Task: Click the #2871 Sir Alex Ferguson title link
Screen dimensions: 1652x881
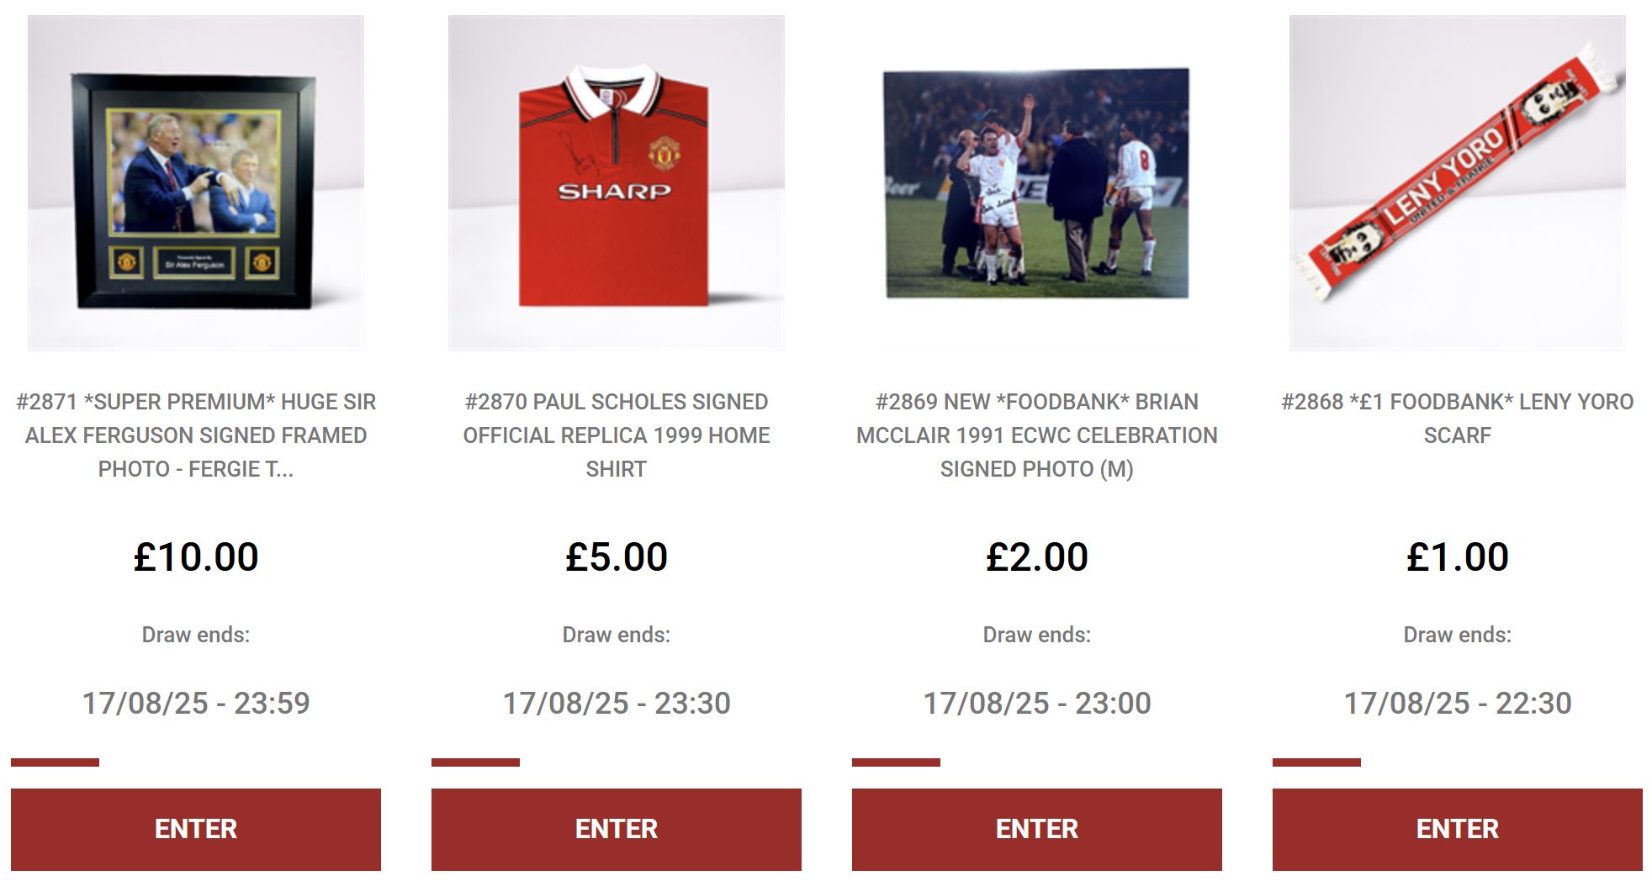Action: [x=196, y=435]
